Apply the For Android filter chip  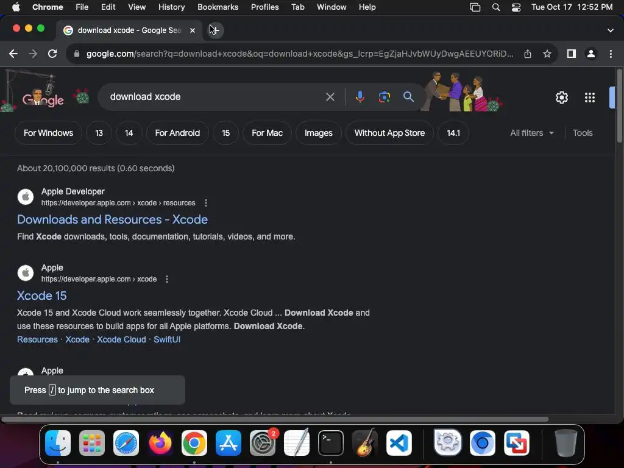[x=177, y=133]
